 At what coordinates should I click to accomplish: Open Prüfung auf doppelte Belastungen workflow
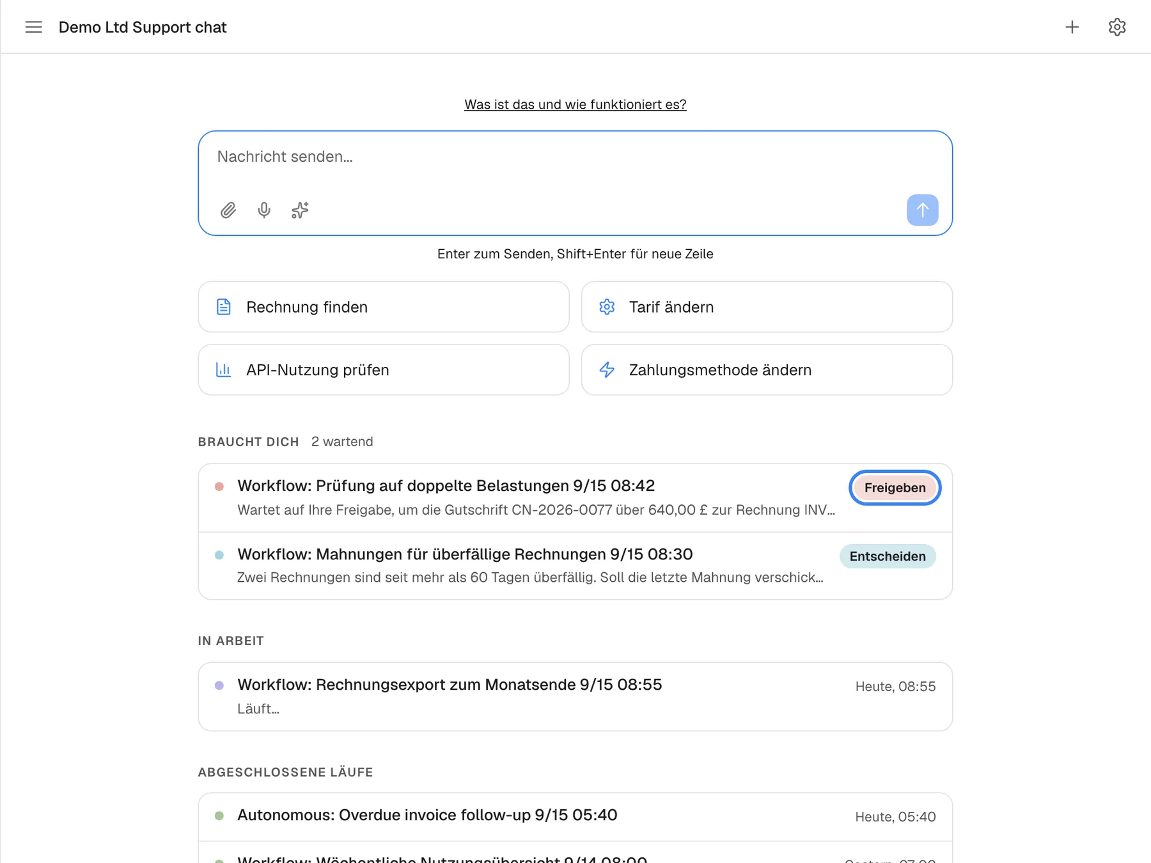(x=575, y=498)
